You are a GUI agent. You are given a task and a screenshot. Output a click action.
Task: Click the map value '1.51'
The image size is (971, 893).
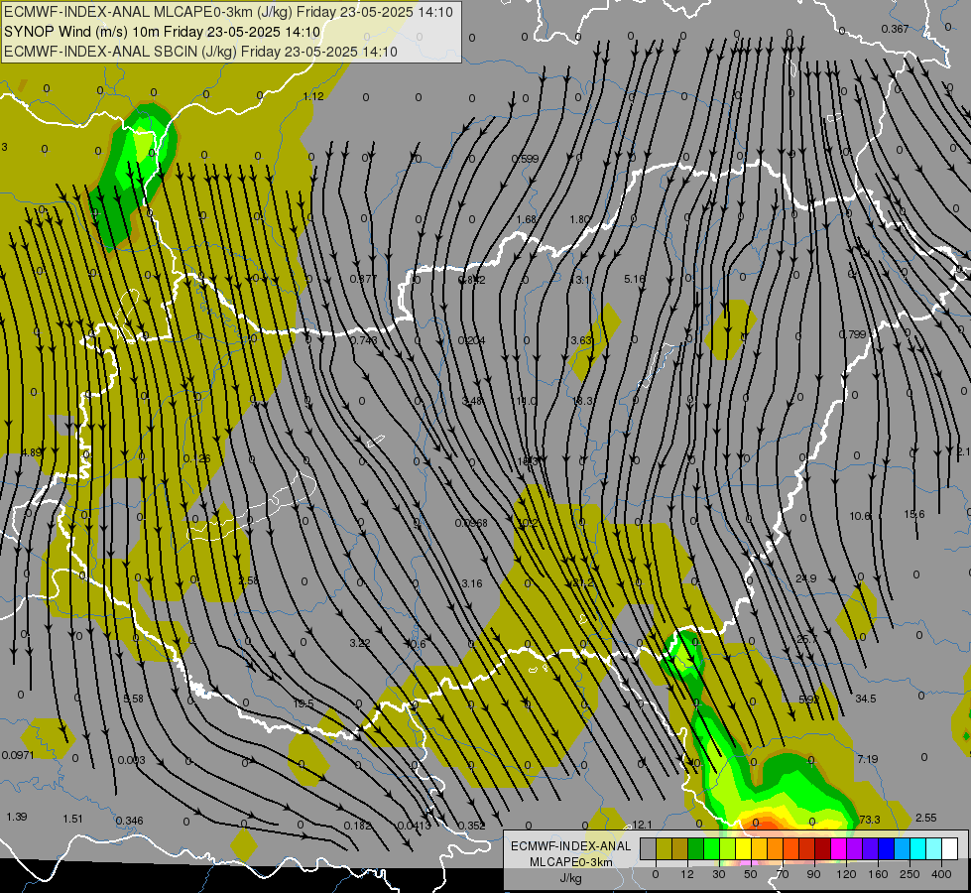[72, 820]
